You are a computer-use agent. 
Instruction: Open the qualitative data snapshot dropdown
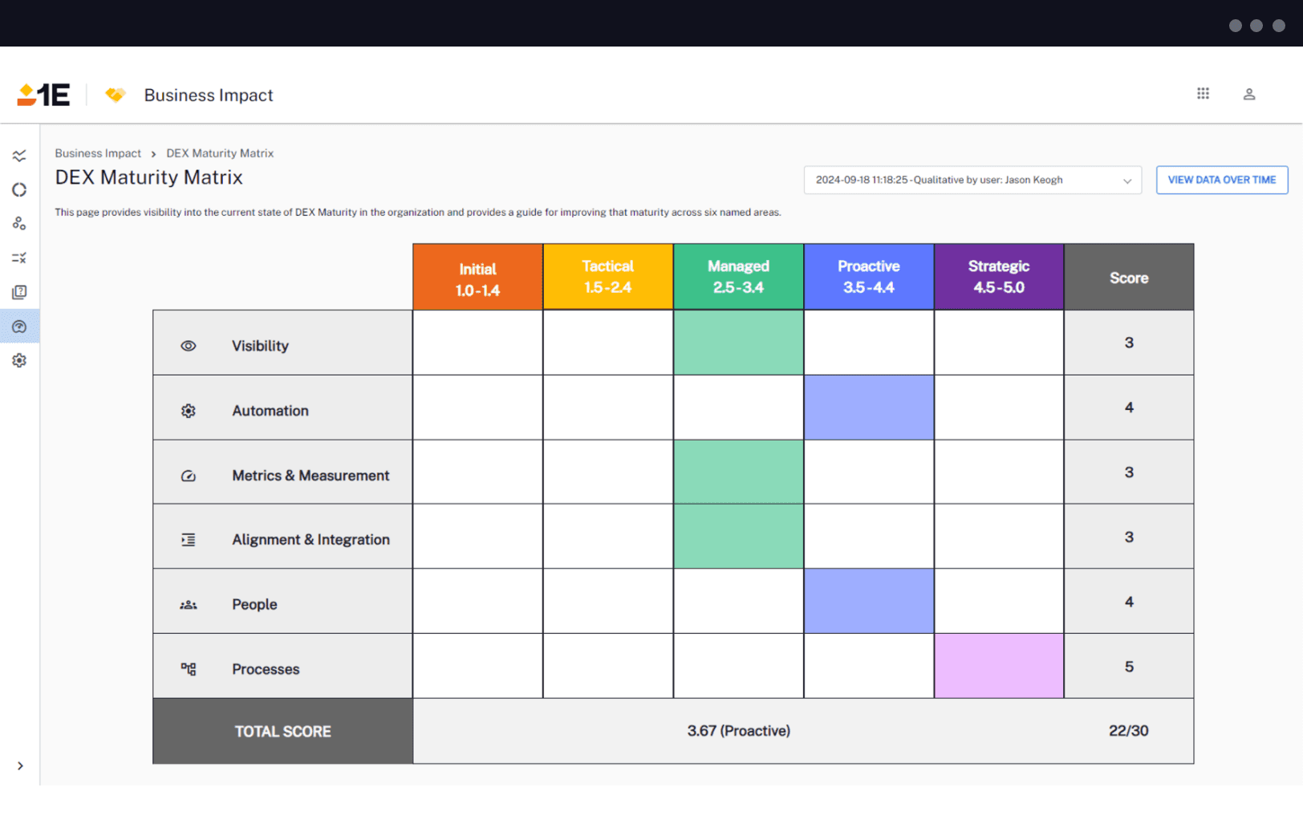pyautogui.click(x=972, y=180)
